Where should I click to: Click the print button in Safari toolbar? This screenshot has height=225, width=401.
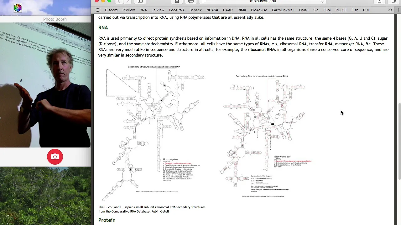[x=191, y=2]
